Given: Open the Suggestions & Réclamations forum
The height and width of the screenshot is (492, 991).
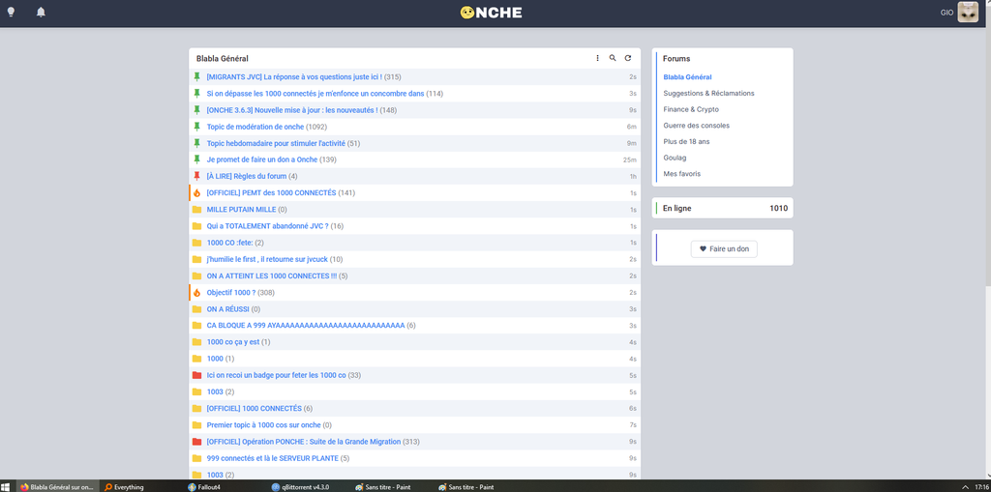Looking at the screenshot, I should [x=708, y=93].
